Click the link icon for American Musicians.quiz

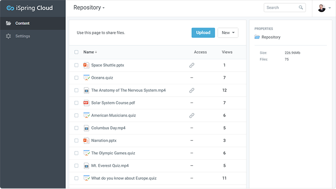tap(191, 115)
